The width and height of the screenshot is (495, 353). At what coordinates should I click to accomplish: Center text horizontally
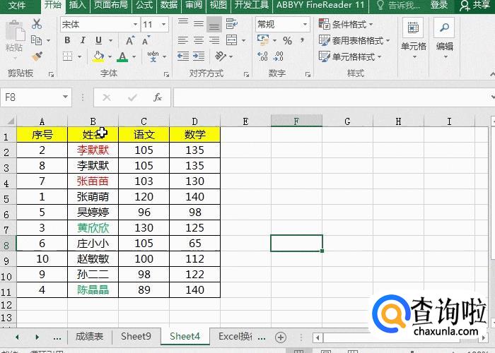click(199, 40)
